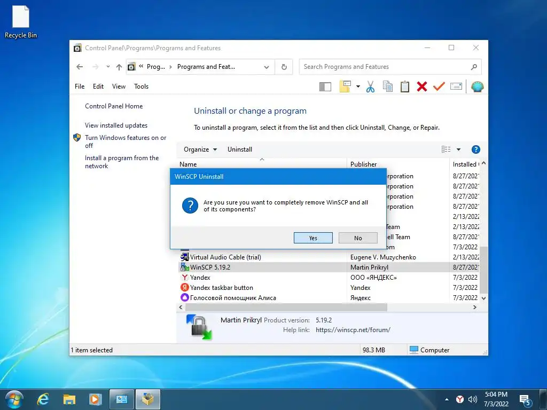Open the View menu
The width and height of the screenshot is (547, 410).
click(119, 86)
